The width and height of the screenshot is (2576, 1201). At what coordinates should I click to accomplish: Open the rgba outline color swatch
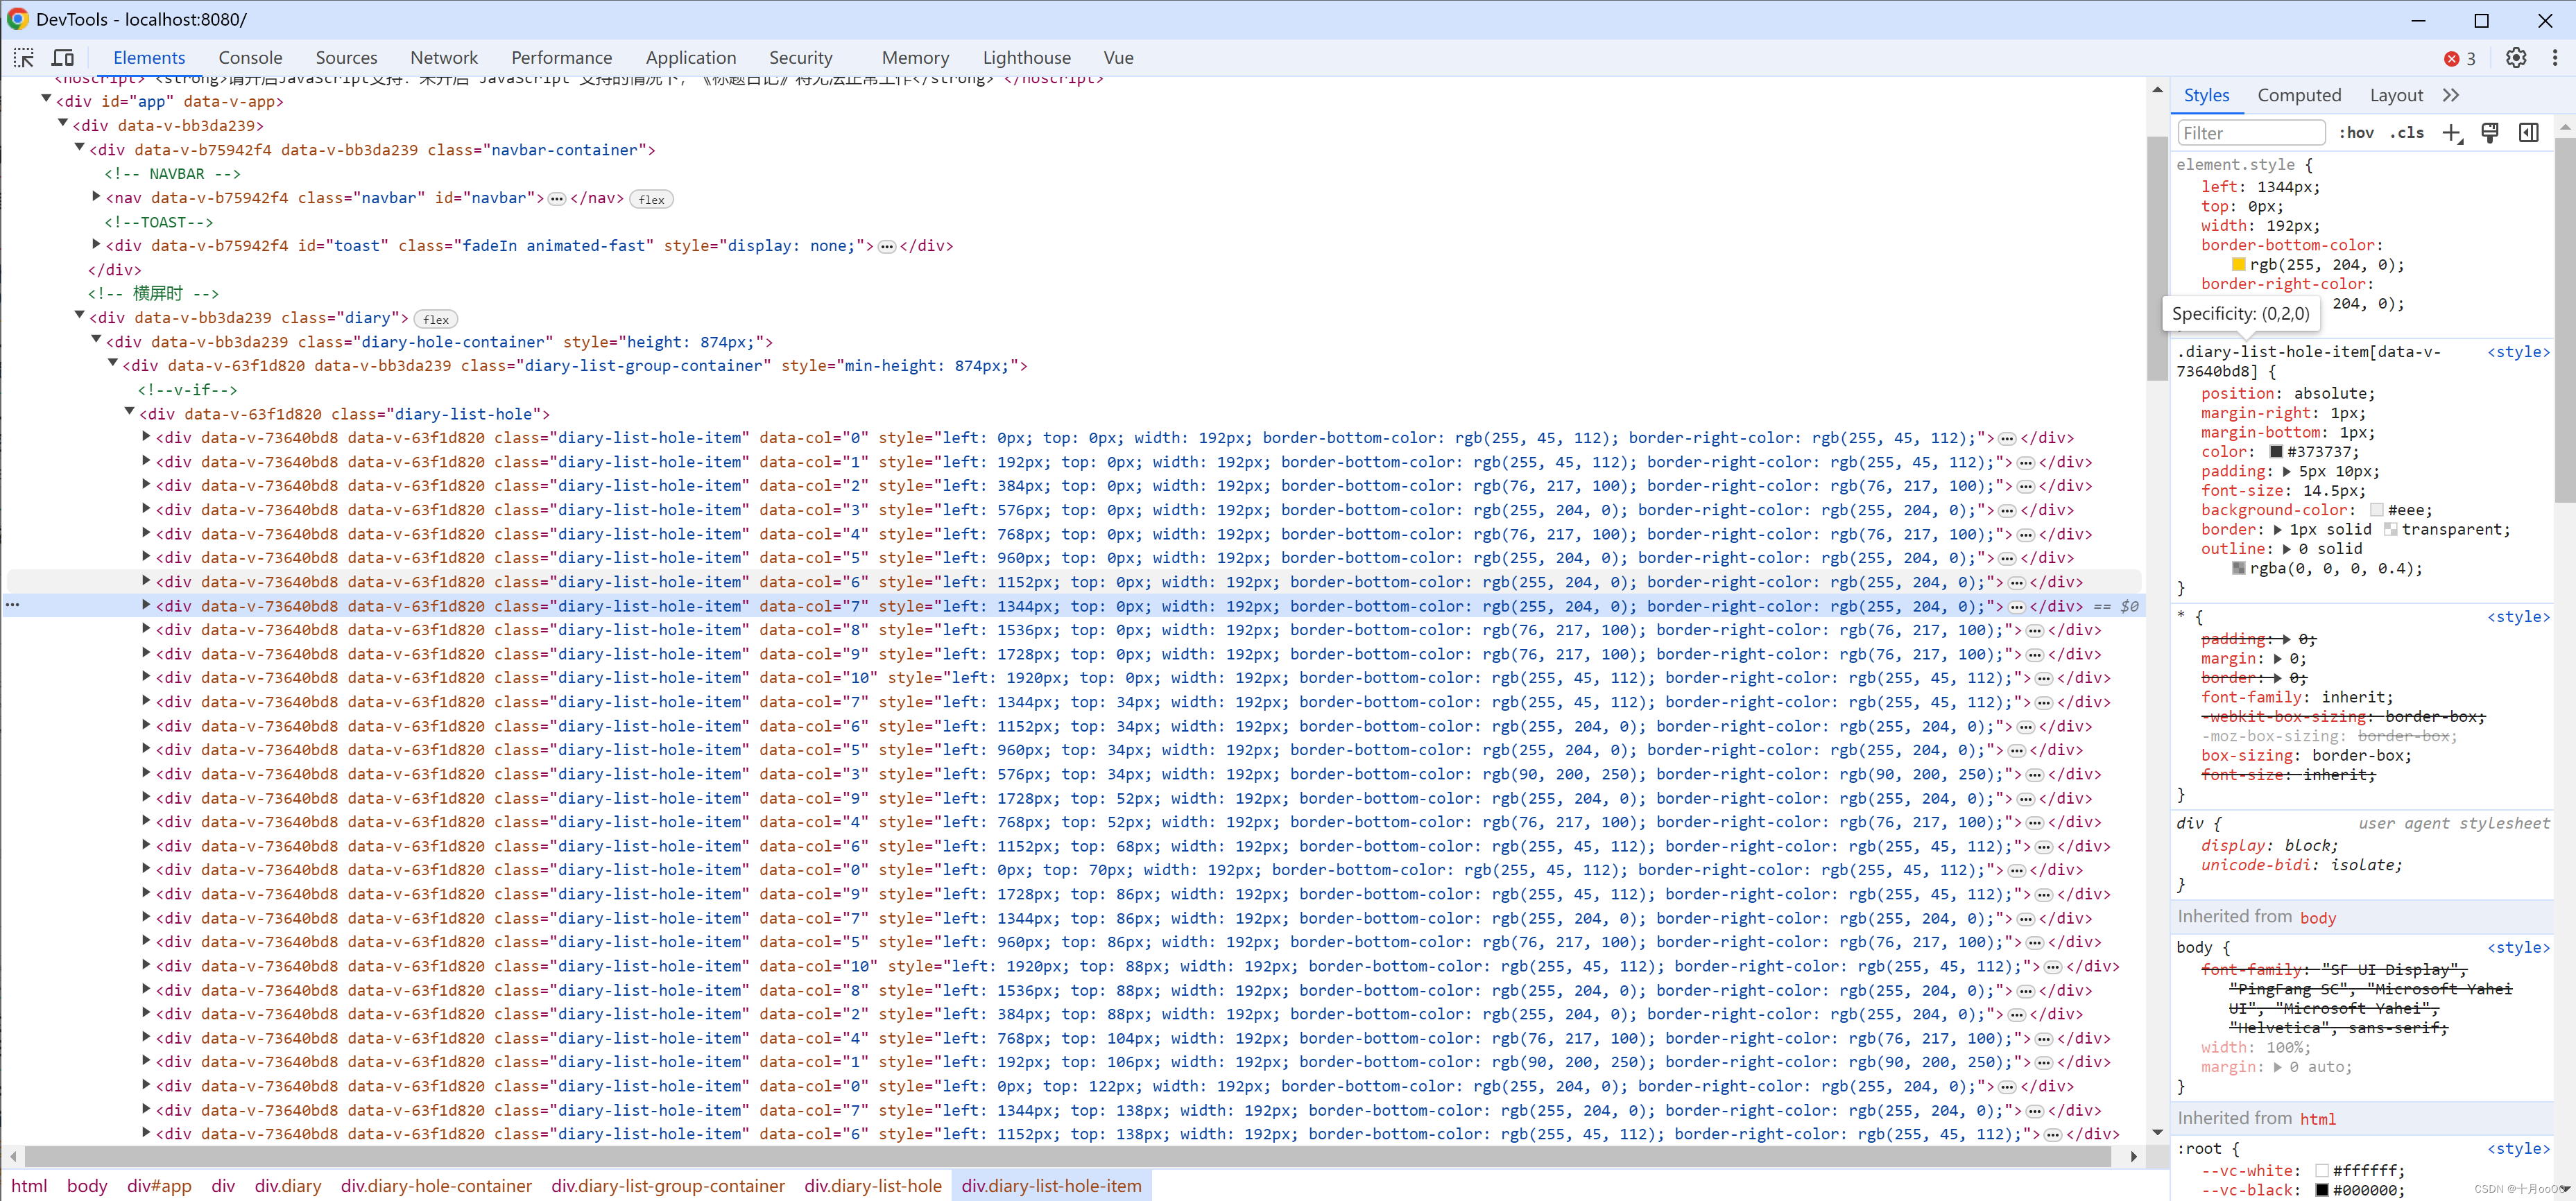coord(2239,568)
